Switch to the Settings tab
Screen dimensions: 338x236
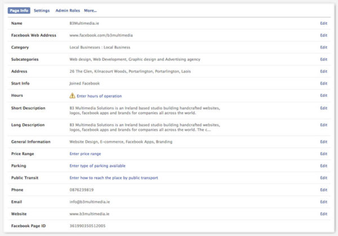(x=42, y=11)
